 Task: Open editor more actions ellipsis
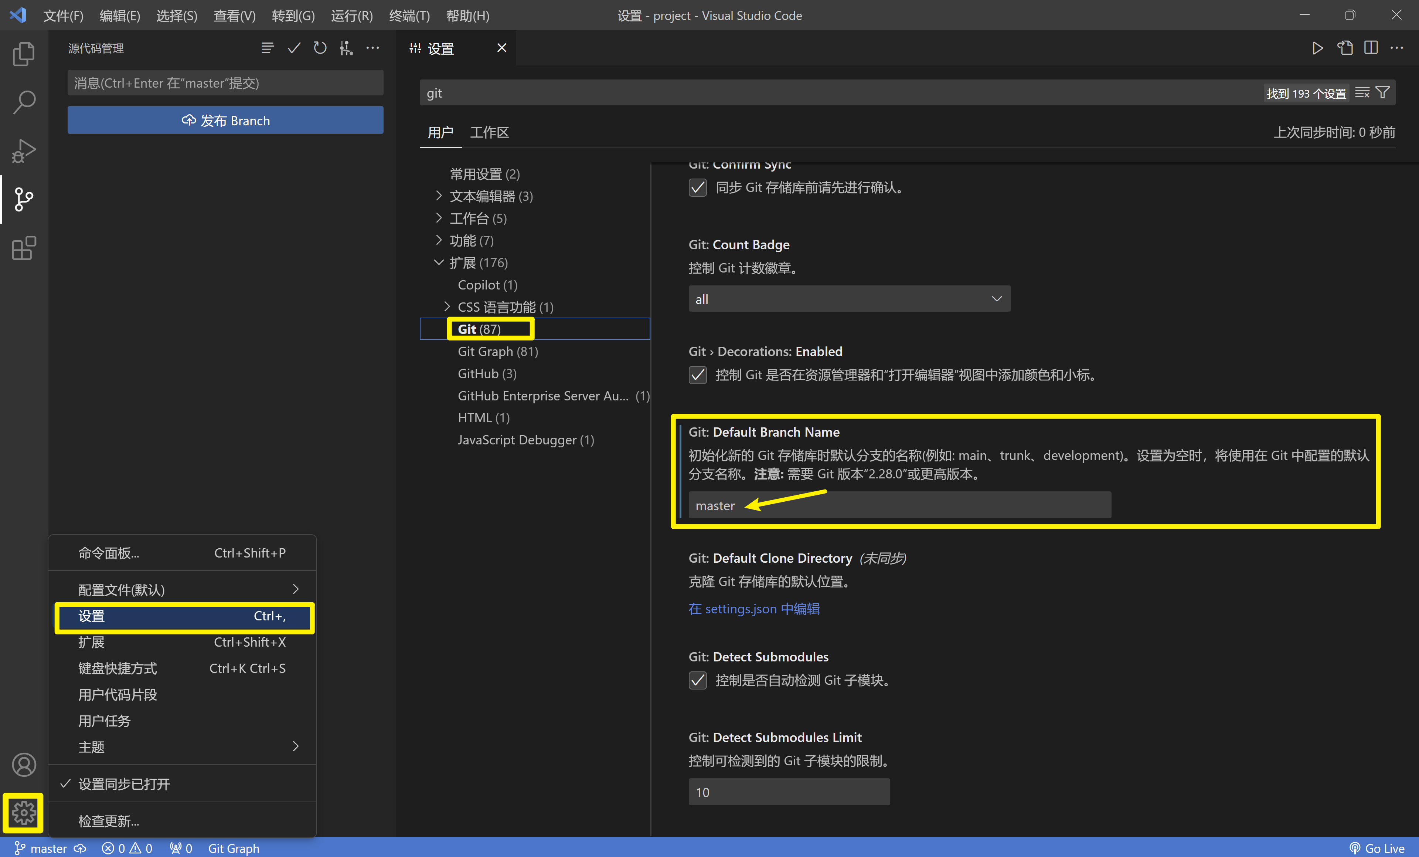click(x=1396, y=48)
